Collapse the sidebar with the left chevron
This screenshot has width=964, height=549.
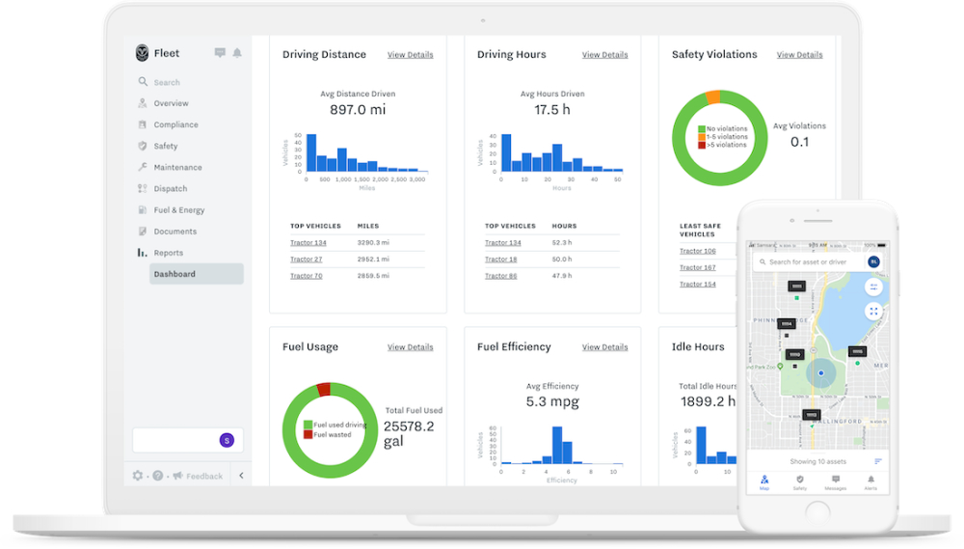point(241,476)
